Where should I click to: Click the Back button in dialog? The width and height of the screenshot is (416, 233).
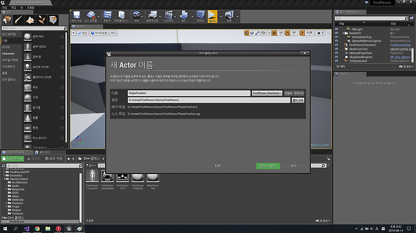pos(217,166)
